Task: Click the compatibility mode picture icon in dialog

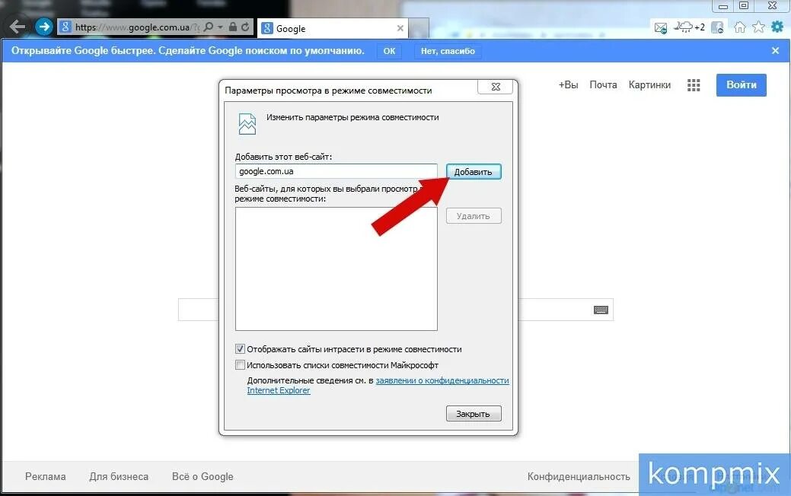Action: (x=247, y=124)
